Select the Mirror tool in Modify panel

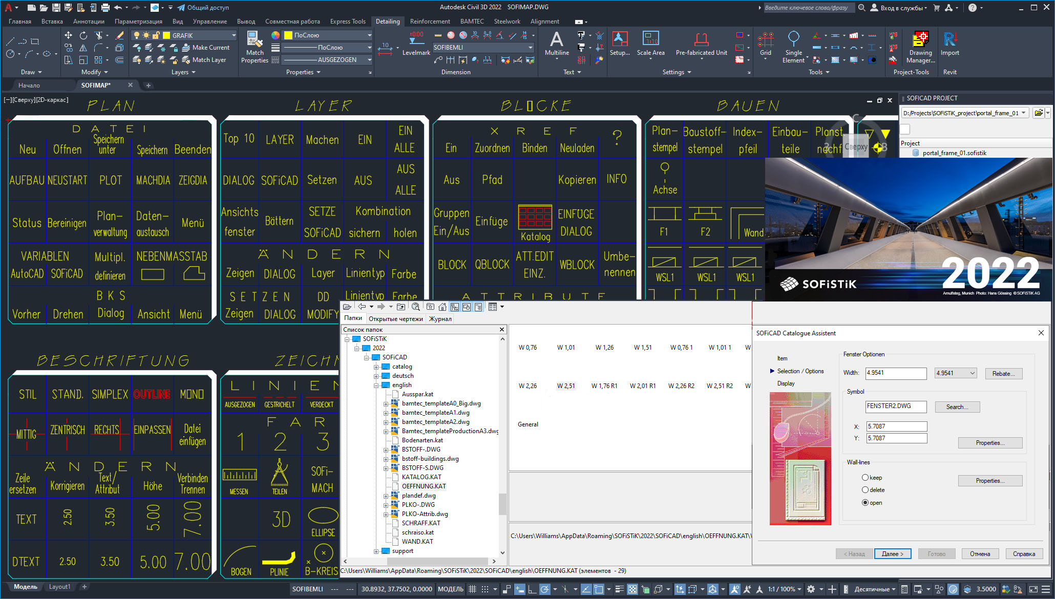[x=83, y=48]
